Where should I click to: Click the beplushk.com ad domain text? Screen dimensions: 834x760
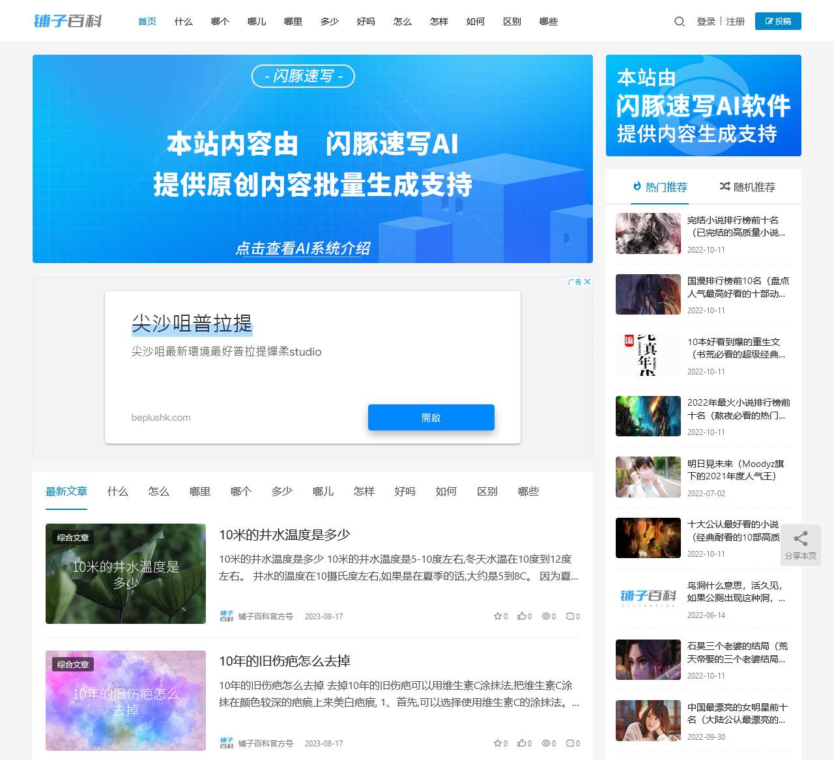(x=161, y=417)
